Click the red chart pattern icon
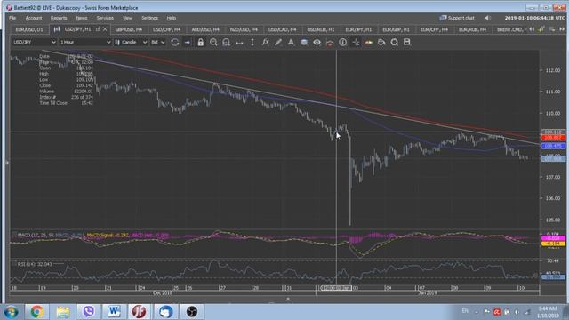 pyautogui.click(x=330, y=43)
